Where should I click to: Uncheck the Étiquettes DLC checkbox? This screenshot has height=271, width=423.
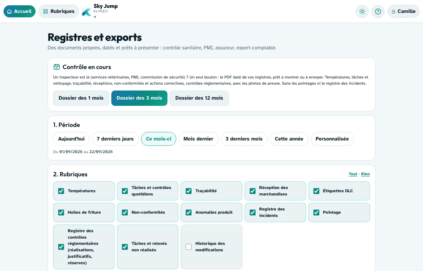point(316,191)
